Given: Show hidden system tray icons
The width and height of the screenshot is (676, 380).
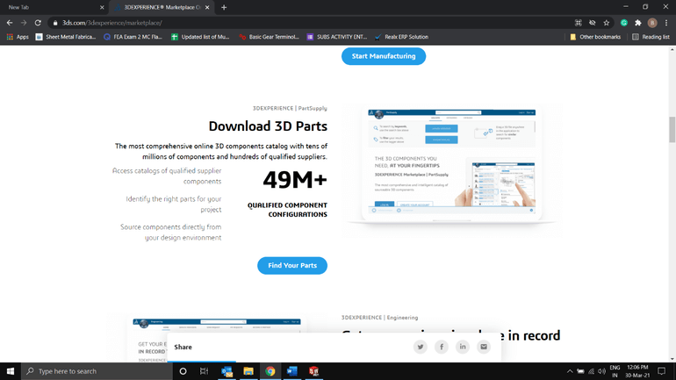Looking at the screenshot, I should point(570,371).
